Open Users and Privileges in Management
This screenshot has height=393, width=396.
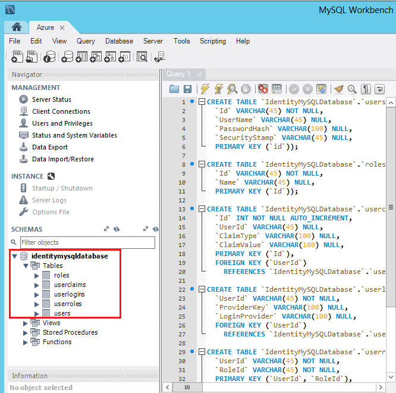tap(62, 123)
